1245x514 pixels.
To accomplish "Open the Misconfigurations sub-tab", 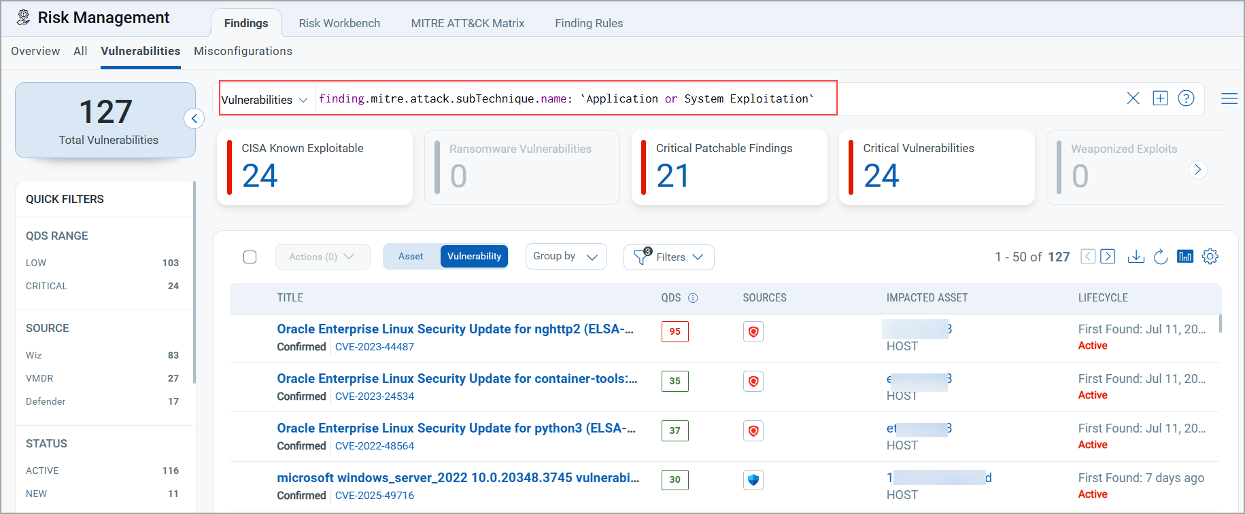I will click(243, 51).
